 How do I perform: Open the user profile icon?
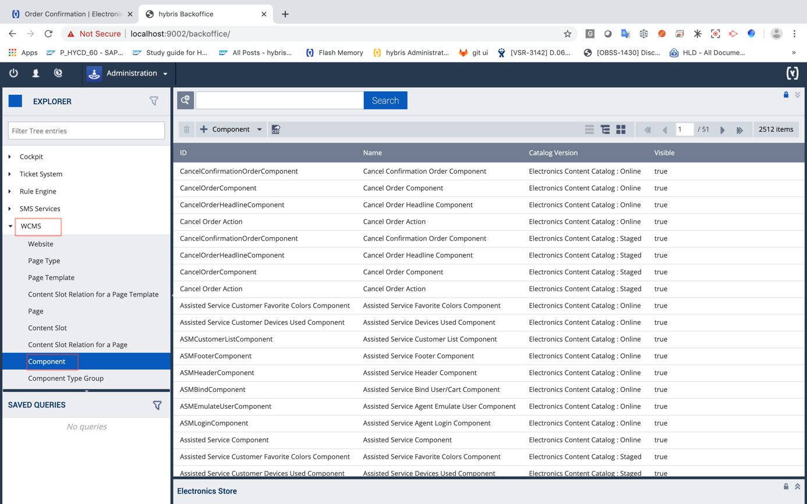(x=36, y=73)
